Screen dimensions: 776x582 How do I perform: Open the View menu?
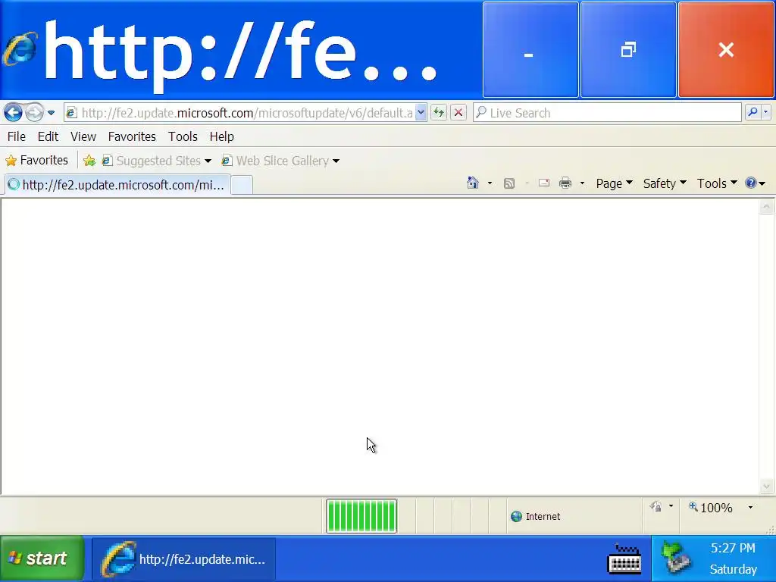[x=83, y=136]
